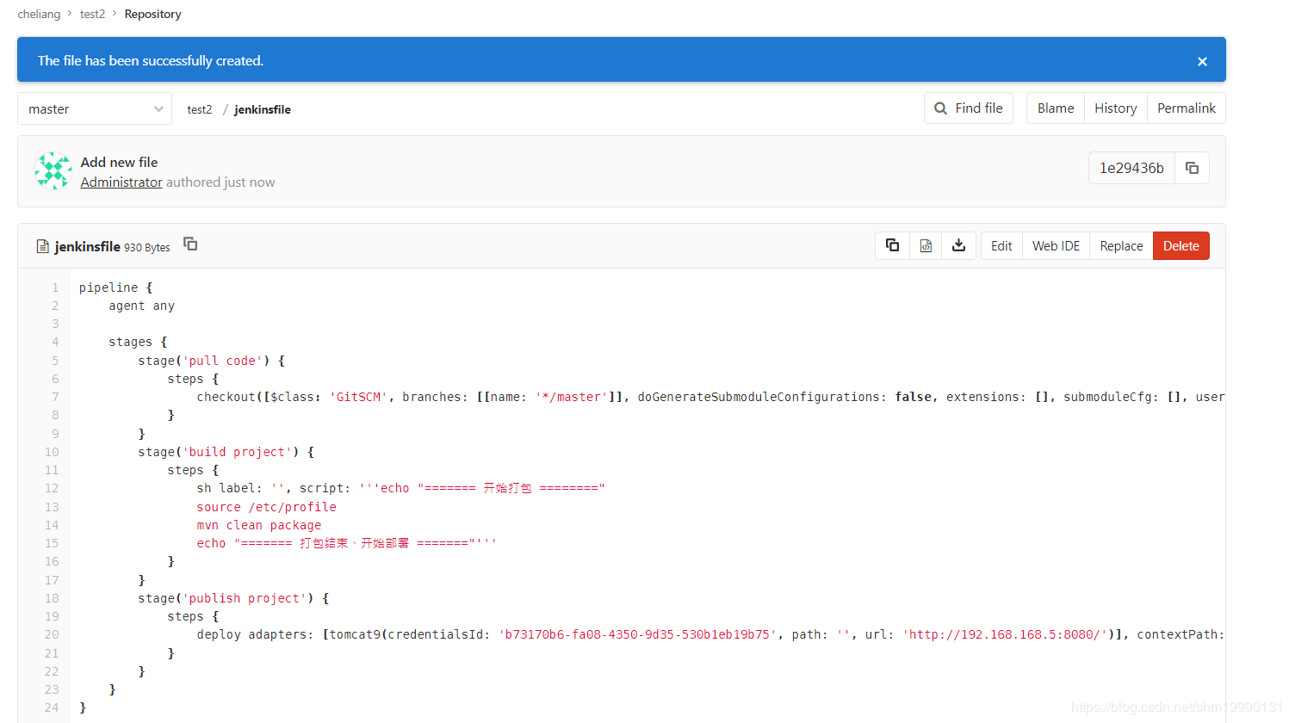View the file History
Viewport: 1289px width, 723px height.
pos(1115,108)
